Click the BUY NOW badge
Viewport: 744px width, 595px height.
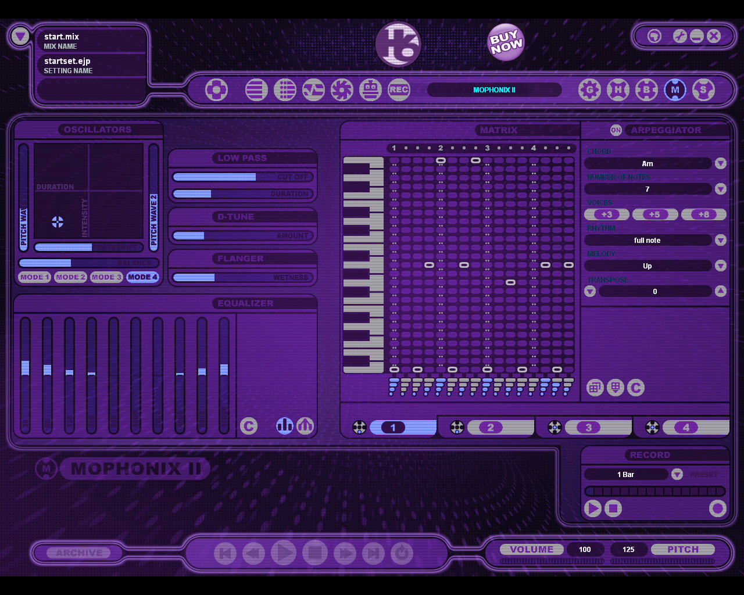pos(506,42)
